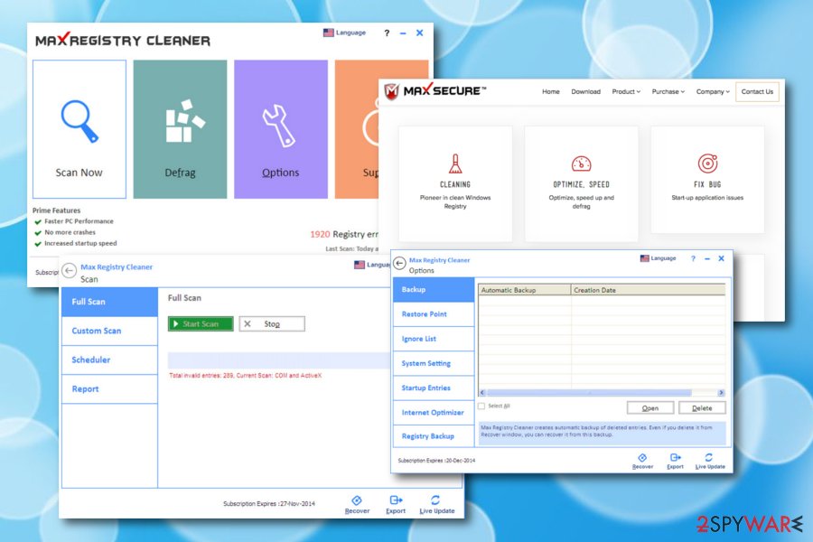The height and width of the screenshot is (542, 813).
Task: Click Max Registry Cleaner link in Scan window
Action: pos(117,267)
